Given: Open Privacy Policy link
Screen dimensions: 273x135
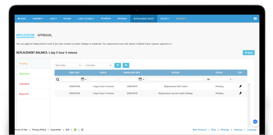Looking at the screenshot, I should click(39, 130).
